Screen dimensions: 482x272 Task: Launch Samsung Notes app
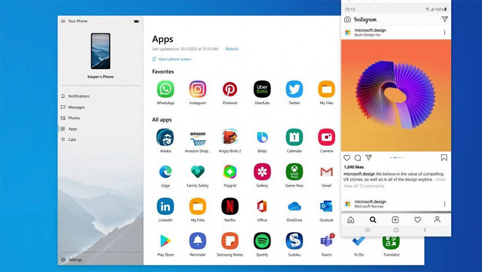(230, 241)
